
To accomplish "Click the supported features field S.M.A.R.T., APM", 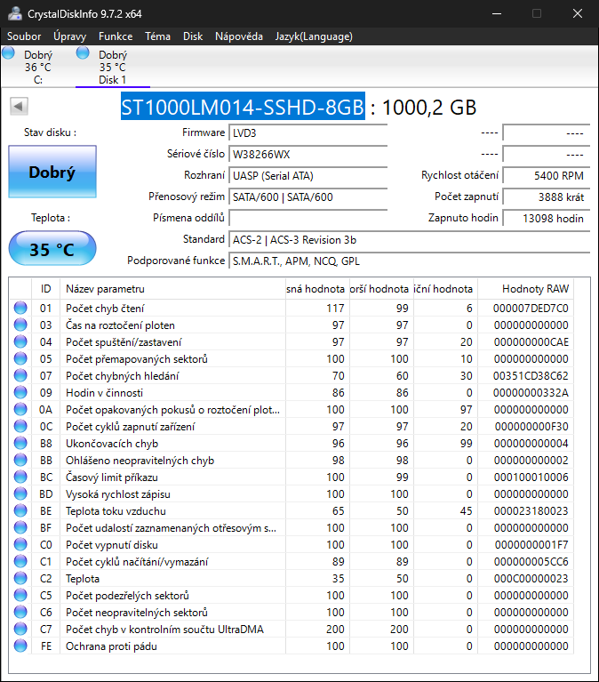I will tap(409, 261).
